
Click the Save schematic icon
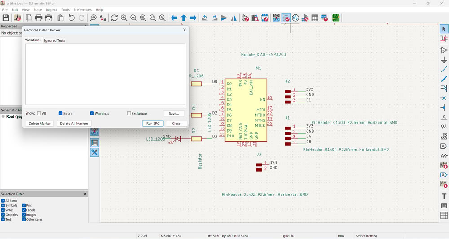[x=6, y=18]
